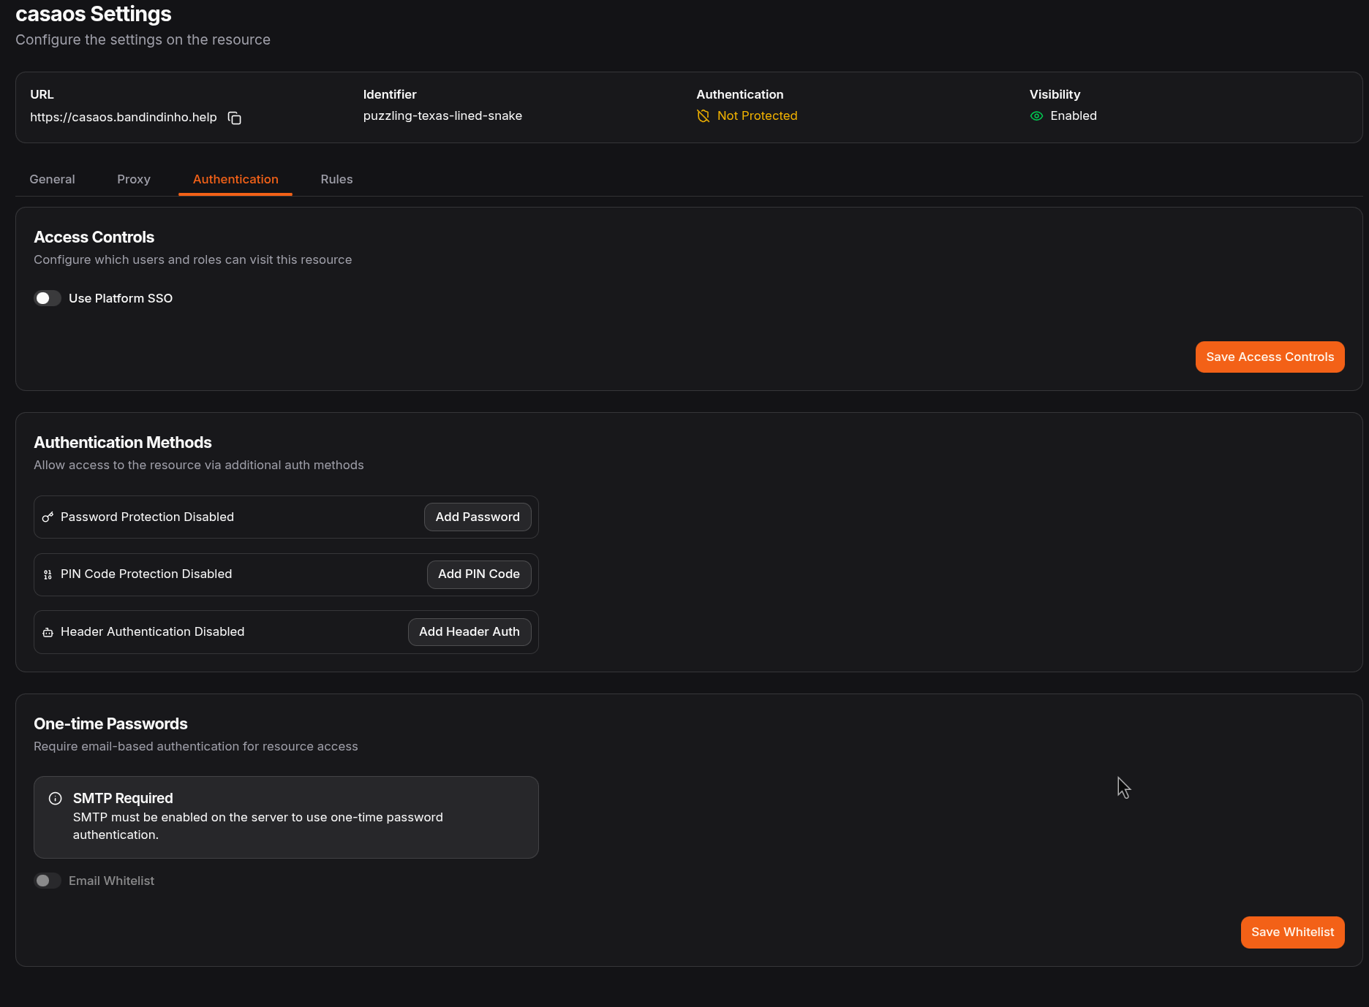Open the Proxy tab
This screenshot has width=1369, height=1007.
(134, 179)
